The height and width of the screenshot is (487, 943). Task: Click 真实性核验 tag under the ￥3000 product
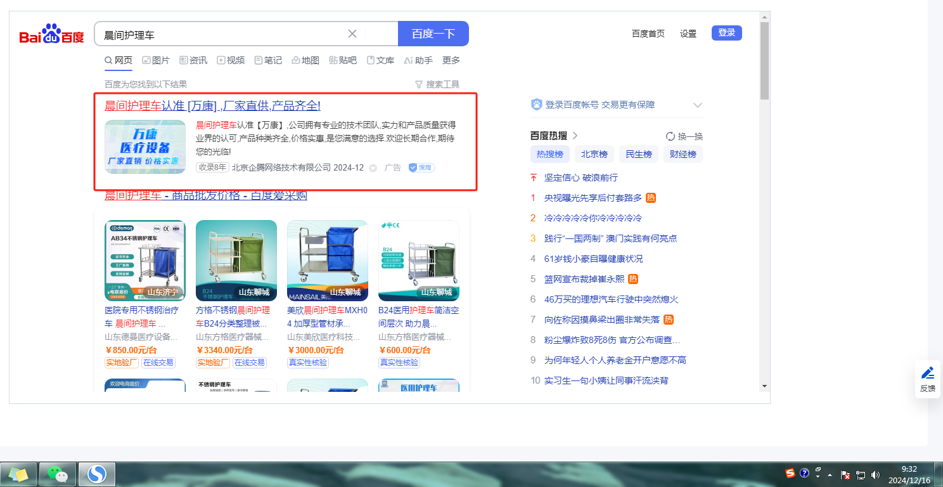click(308, 363)
